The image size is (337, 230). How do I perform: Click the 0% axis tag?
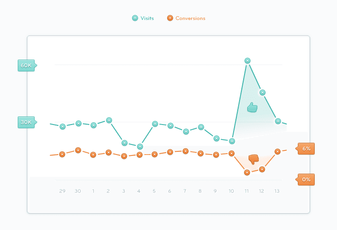305,180
